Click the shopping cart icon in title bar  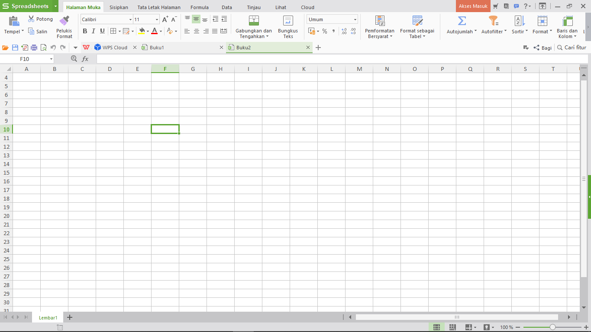click(x=495, y=6)
